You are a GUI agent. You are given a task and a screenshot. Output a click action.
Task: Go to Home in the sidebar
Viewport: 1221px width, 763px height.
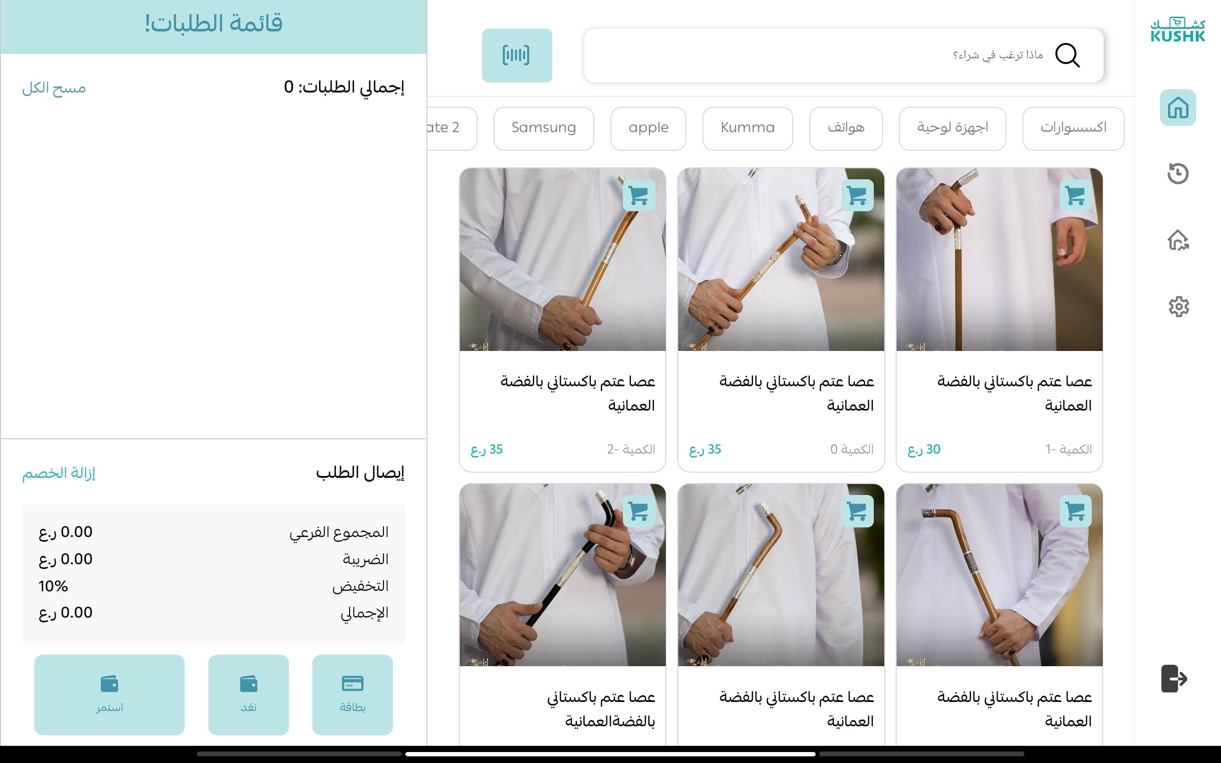click(1178, 107)
